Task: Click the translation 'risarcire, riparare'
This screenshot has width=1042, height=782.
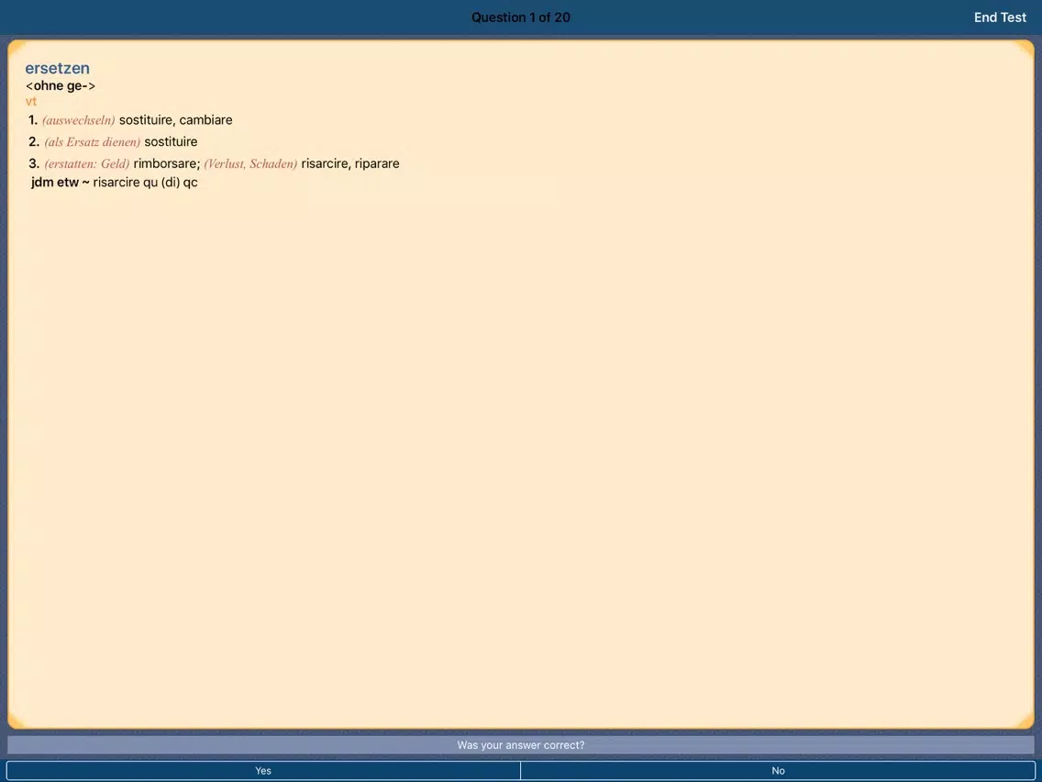Action: (x=350, y=163)
